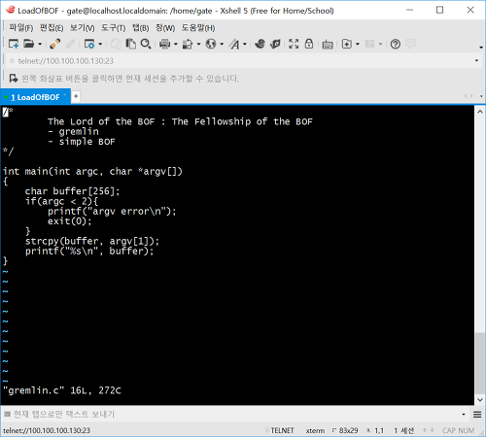486x437 pixels.
Task: Click the "gremlin.c" 16L, 272C vim status line
Action: pyautogui.click(x=62, y=390)
